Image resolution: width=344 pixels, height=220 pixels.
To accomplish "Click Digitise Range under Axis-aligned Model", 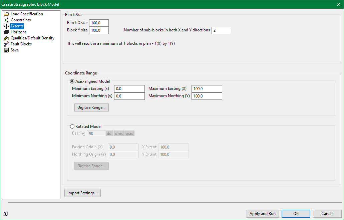I will (x=91, y=107).
